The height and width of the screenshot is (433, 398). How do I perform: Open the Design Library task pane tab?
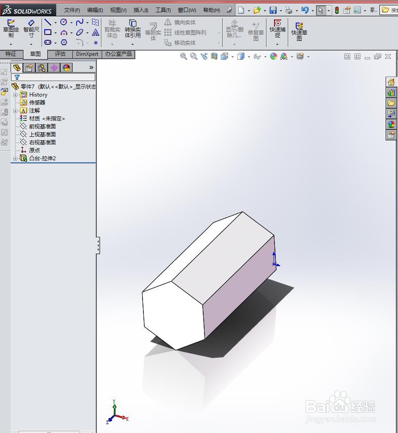pyautogui.click(x=391, y=93)
